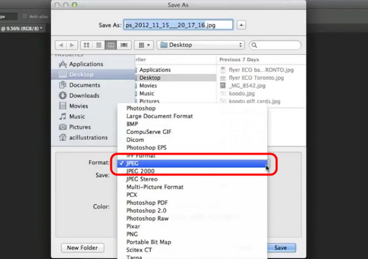Pick BMP in the format menu

tap(192, 124)
